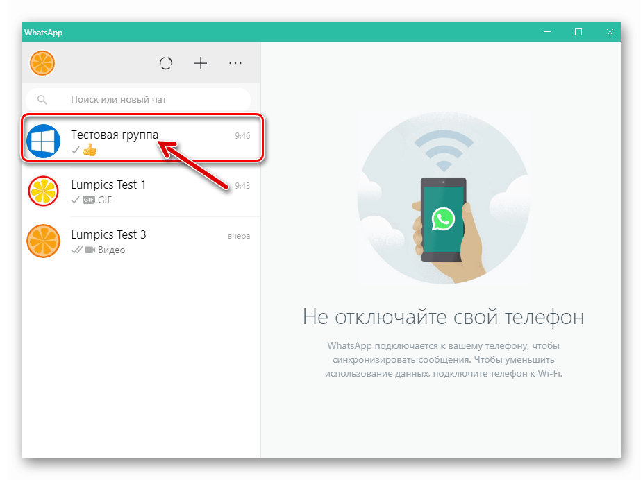Click your orange profile avatar
643x480 pixels.
(42, 62)
